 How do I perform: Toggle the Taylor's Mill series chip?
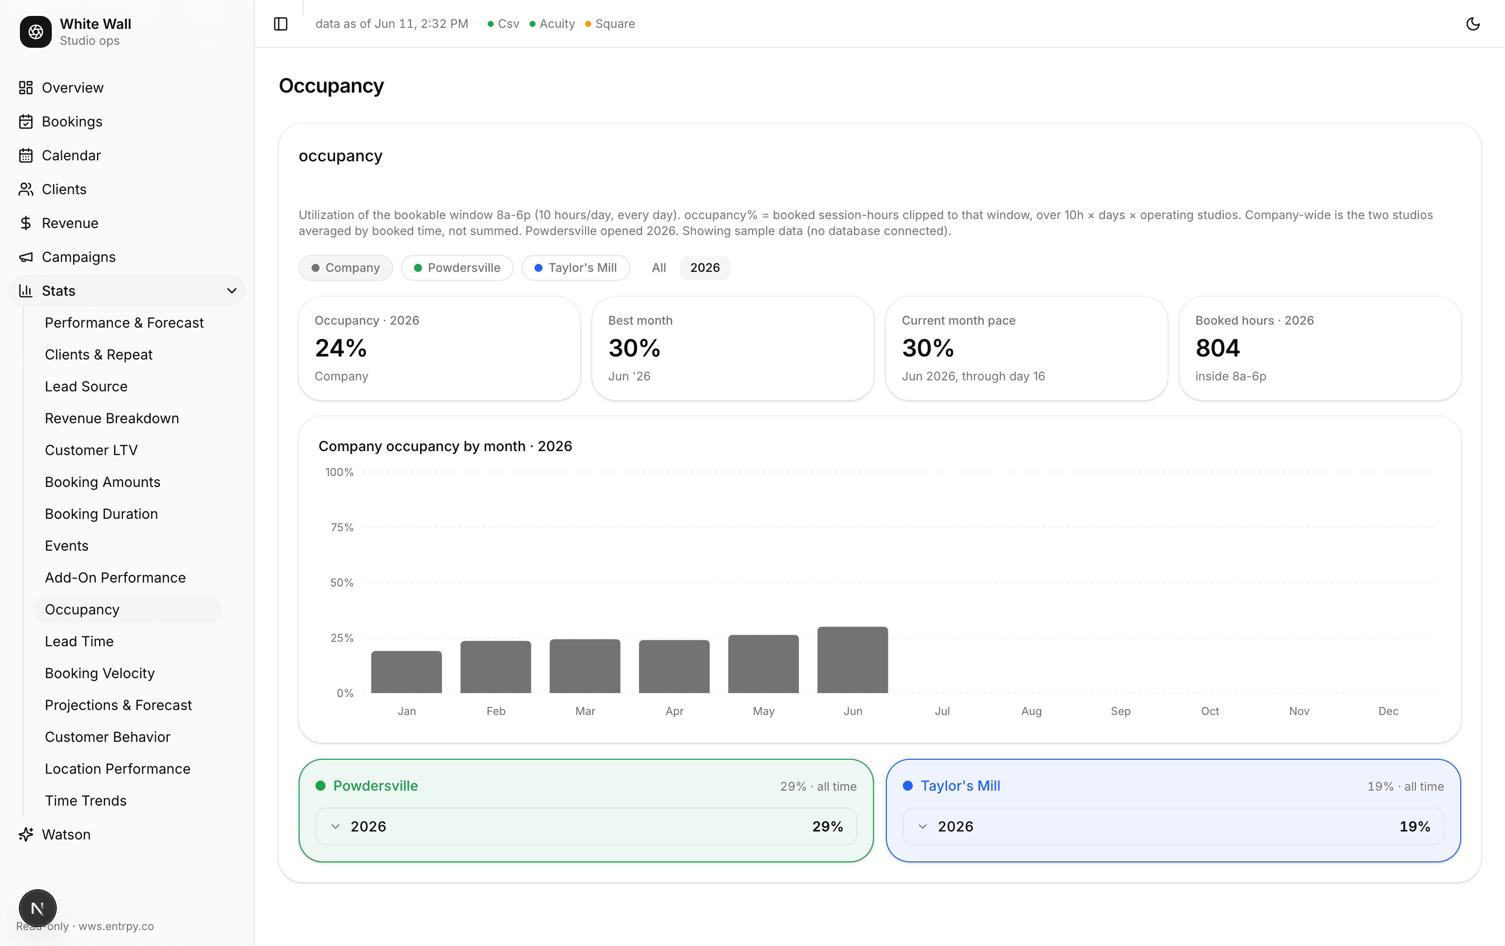576,267
